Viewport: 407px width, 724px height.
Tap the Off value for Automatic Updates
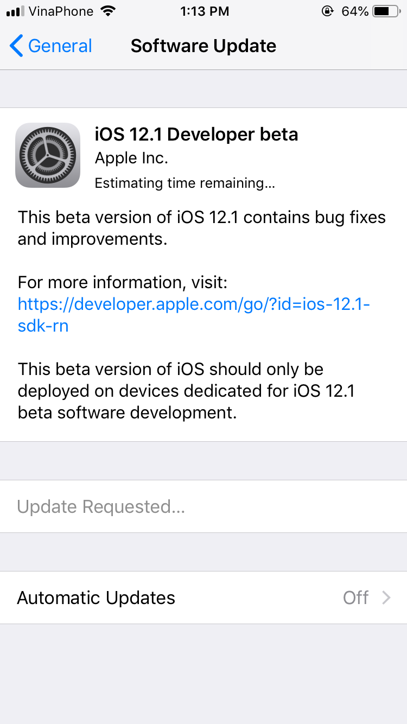click(356, 598)
